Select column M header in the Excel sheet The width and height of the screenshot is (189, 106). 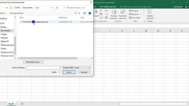point(146,31)
